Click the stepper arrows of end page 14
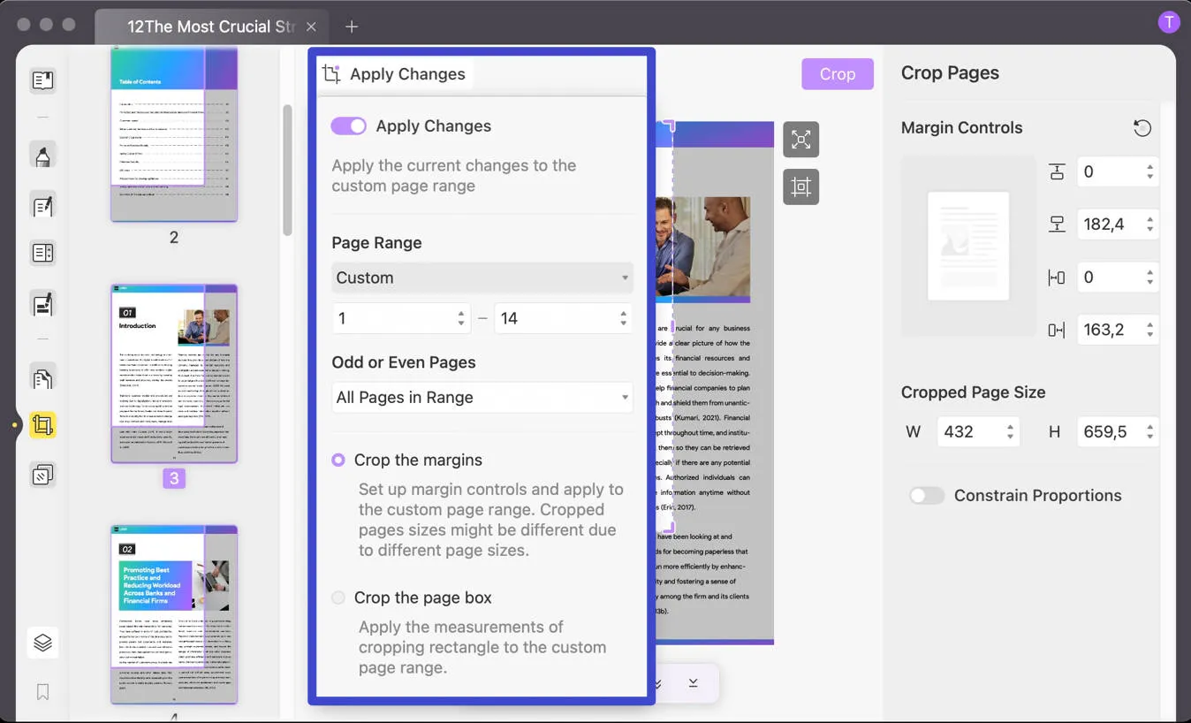1191x723 pixels. [624, 318]
